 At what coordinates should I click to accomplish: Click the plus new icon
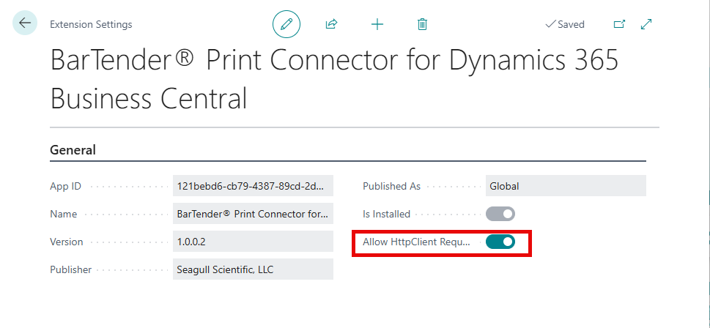377,24
